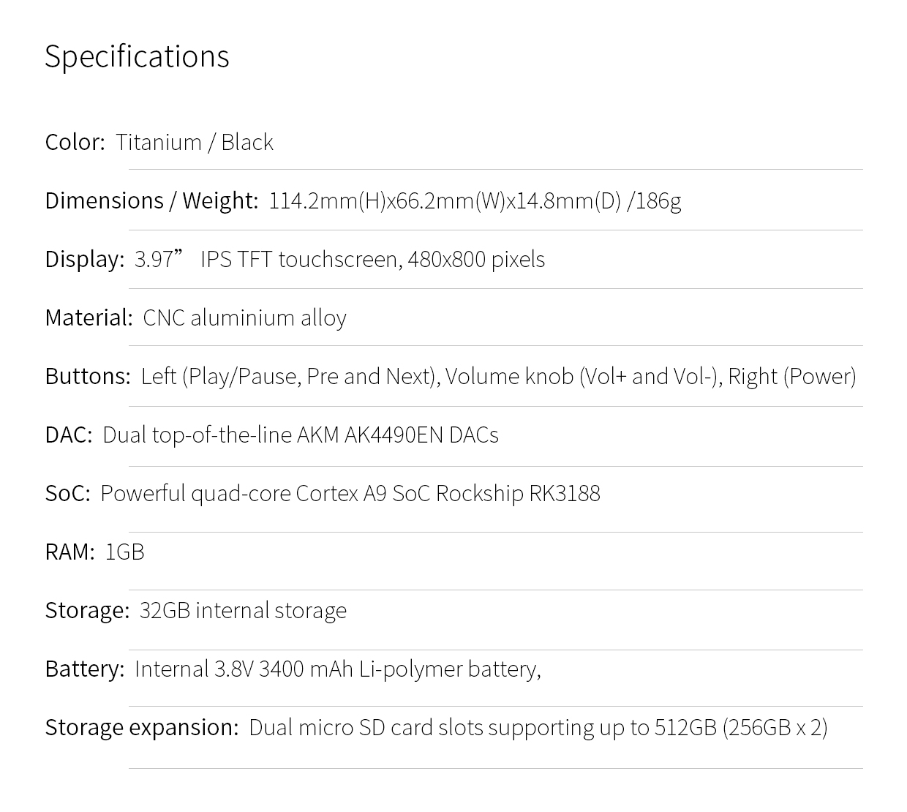907x812 pixels.
Task: Click the Buttons label
Action: pyautogui.click(x=88, y=376)
